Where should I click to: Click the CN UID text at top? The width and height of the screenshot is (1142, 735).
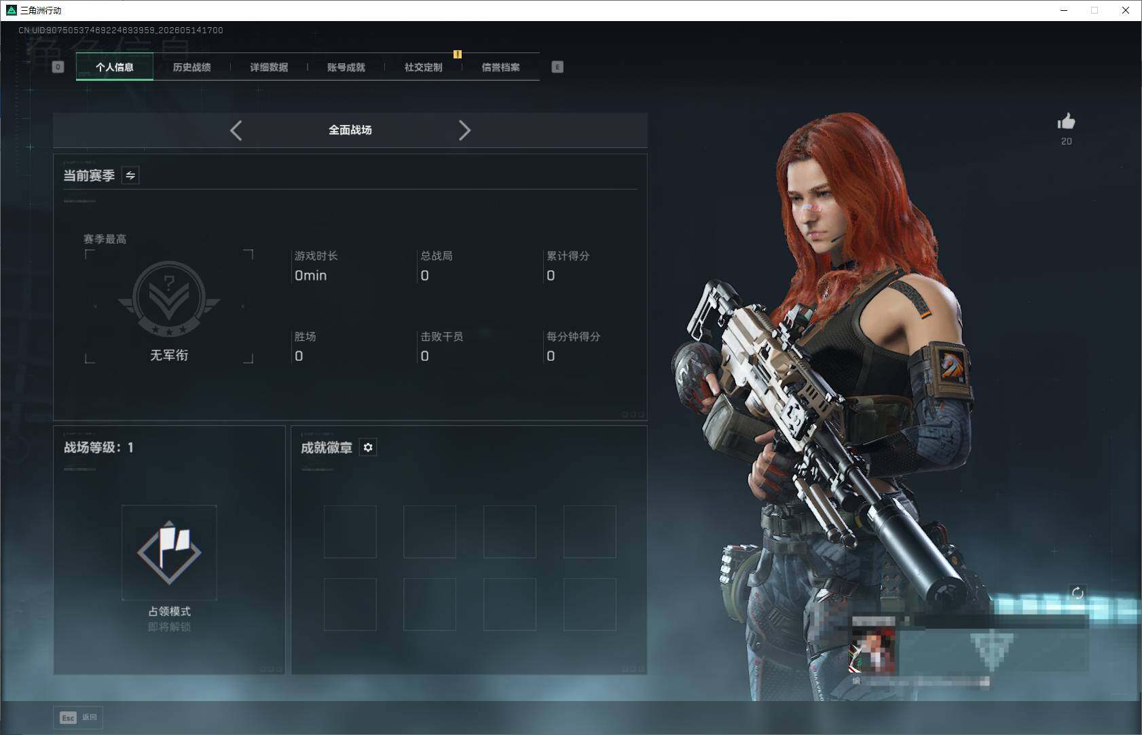pos(121,30)
